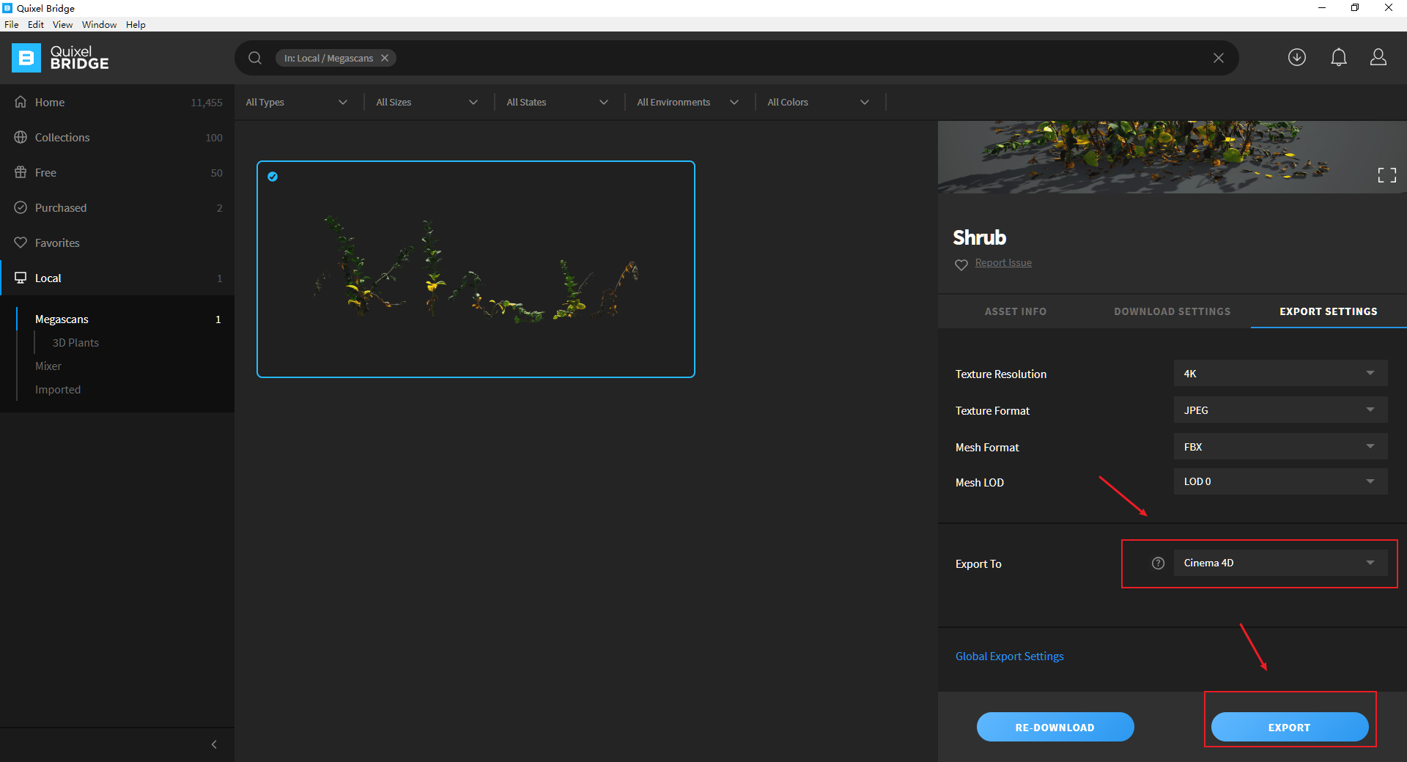Open Collections in the sidebar
This screenshot has width=1407, height=762.
pos(117,137)
